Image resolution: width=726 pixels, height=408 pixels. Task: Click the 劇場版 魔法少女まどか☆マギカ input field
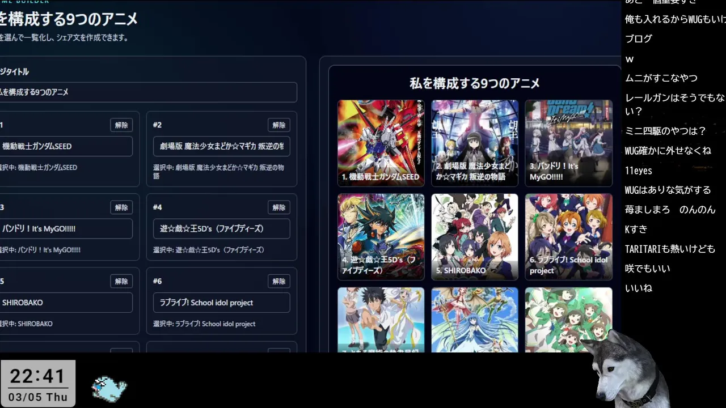coord(221,146)
